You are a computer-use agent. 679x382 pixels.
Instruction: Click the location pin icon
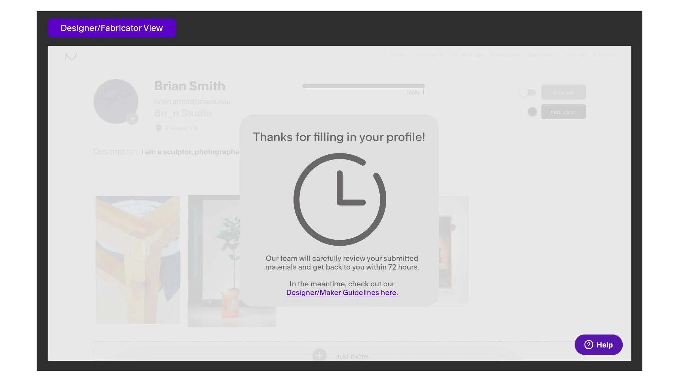(158, 128)
